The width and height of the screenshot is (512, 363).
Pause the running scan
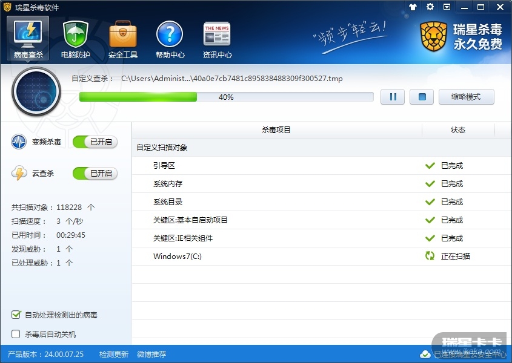[x=393, y=97]
